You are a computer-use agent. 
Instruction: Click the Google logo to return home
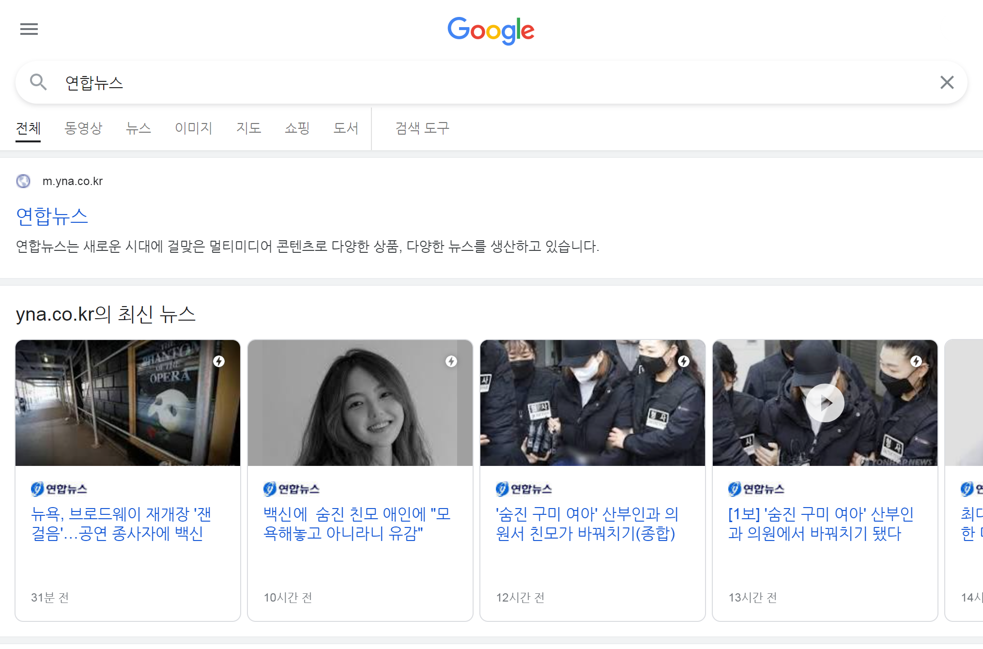[491, 31]
